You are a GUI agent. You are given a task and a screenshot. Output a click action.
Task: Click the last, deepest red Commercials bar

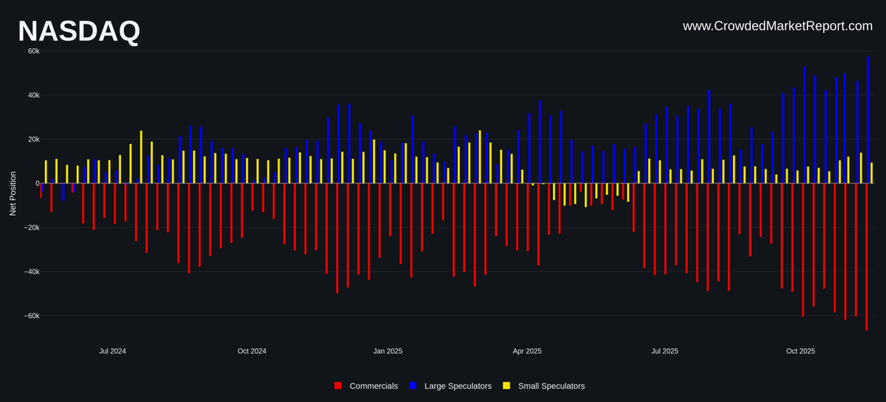pyautogui.click(x=867, y=256)
